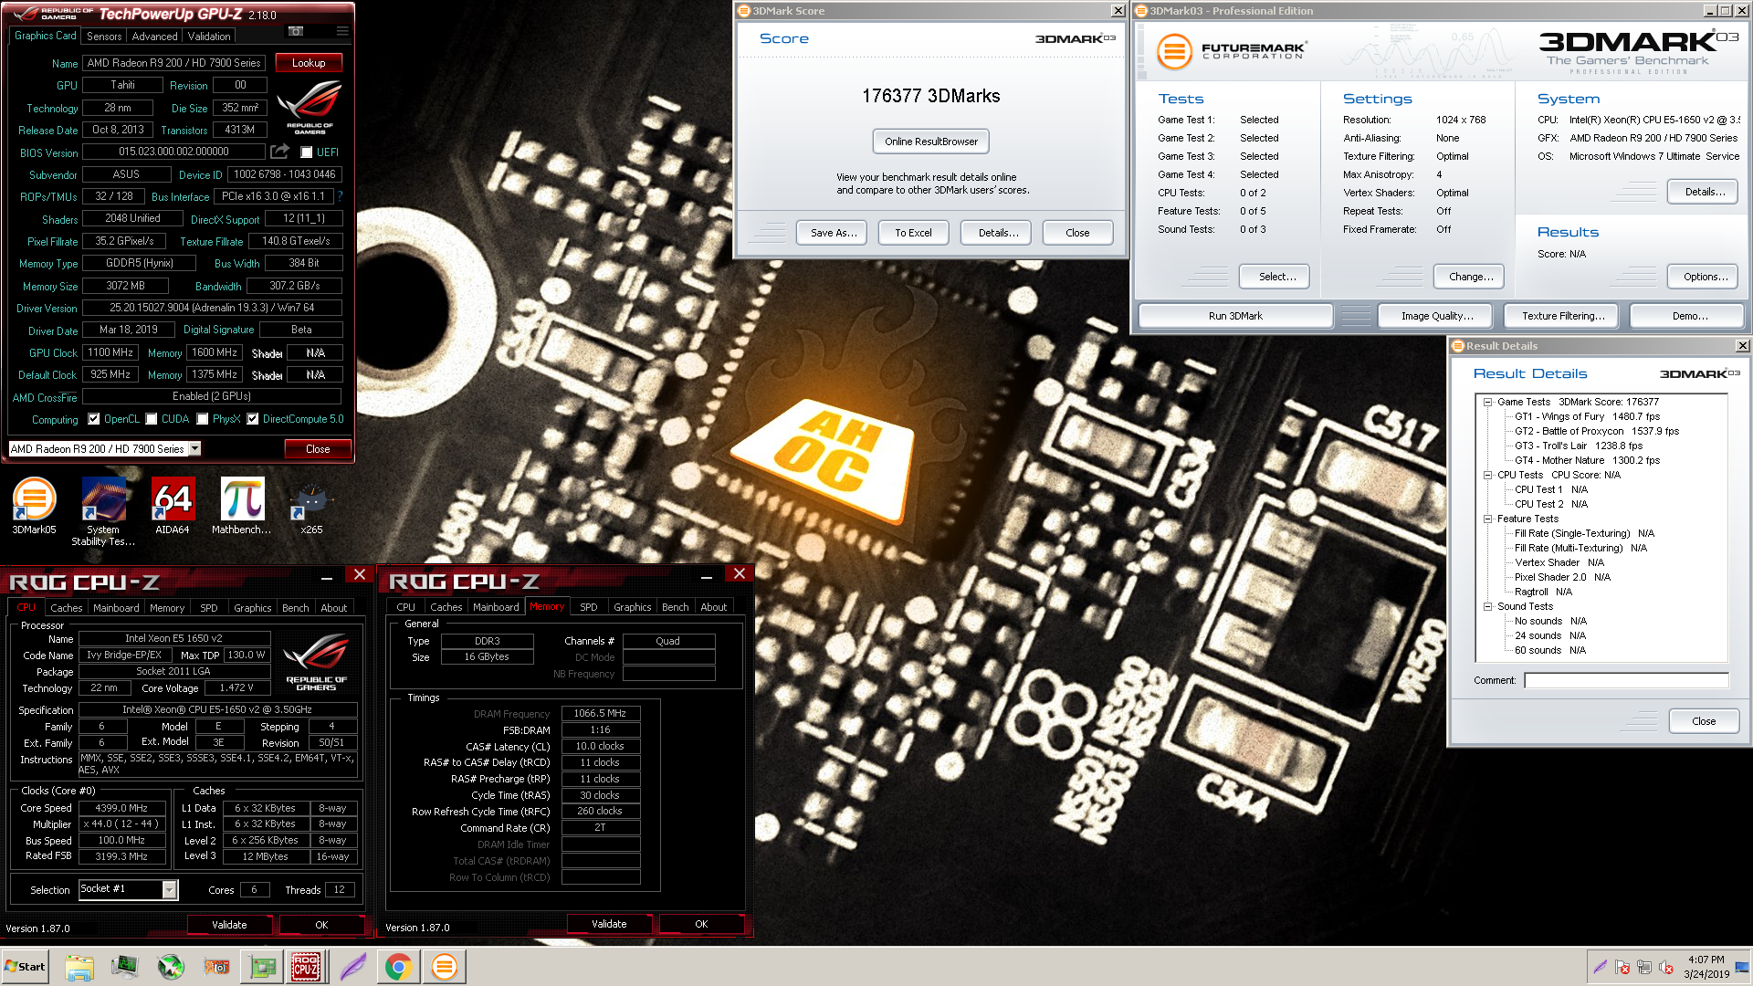Toggle the OpenCL checkbox
1753x986 pixels.
click(93, 419)
